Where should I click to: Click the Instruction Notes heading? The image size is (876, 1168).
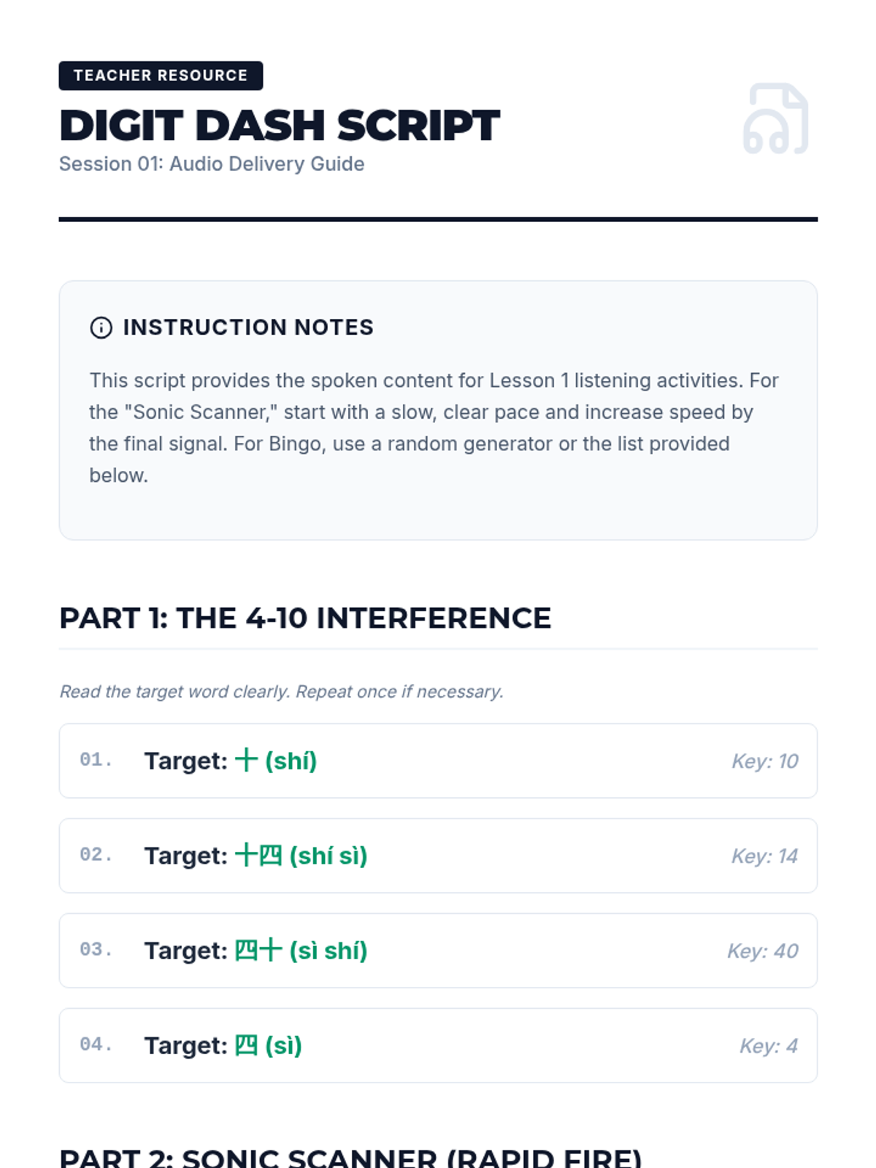point(248,327)
